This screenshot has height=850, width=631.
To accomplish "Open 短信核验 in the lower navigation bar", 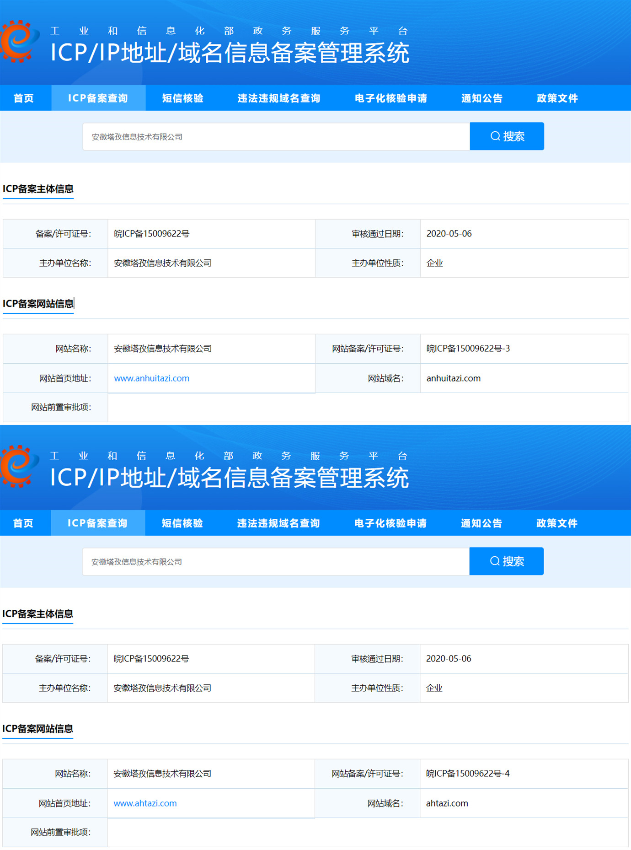I will point(182,523).
